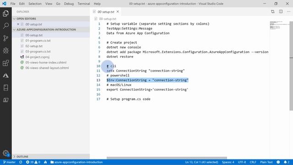
Task: Click the selected '$Env:ConnectionString' line
Action: [x=147, y=80]
